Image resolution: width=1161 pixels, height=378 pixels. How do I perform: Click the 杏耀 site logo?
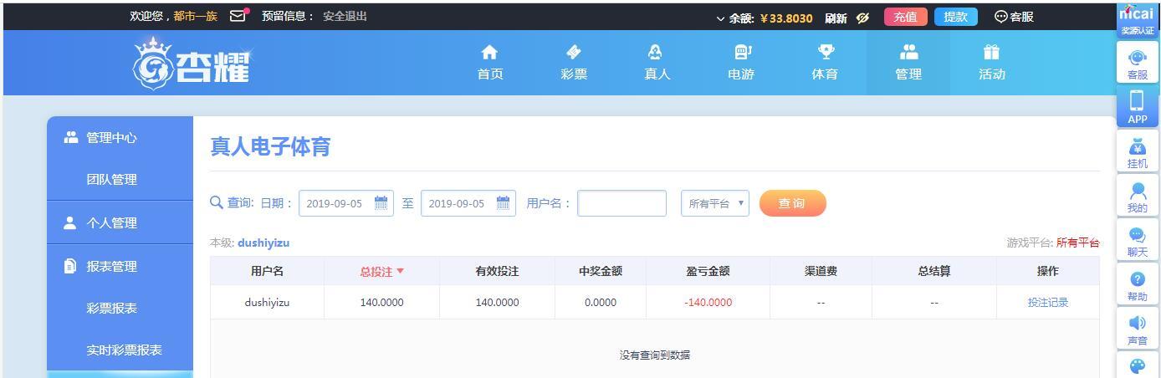pos(192,63)
